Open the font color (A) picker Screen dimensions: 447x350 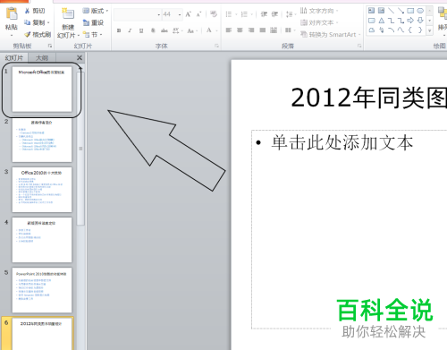coord(211,30)
